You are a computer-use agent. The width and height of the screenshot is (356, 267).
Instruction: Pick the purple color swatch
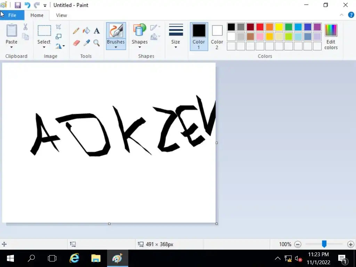click(317, 27)
